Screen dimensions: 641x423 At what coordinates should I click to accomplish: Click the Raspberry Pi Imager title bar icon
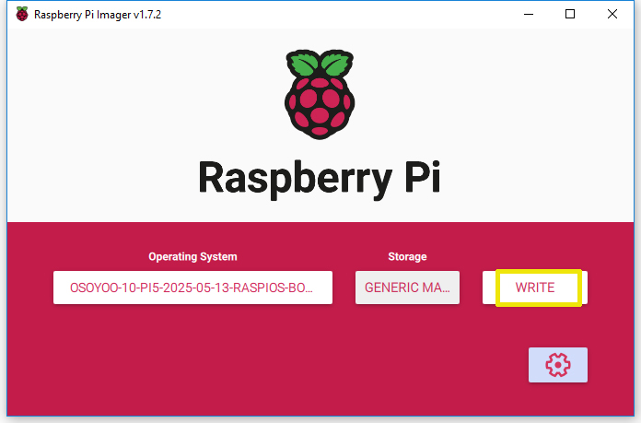click(22, 15)
